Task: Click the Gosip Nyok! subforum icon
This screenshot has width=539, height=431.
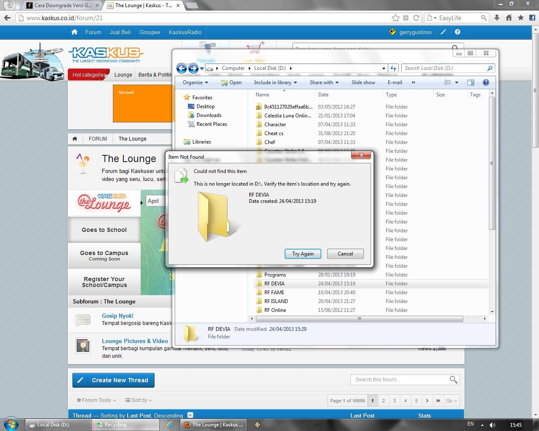Action: [83, 320]
